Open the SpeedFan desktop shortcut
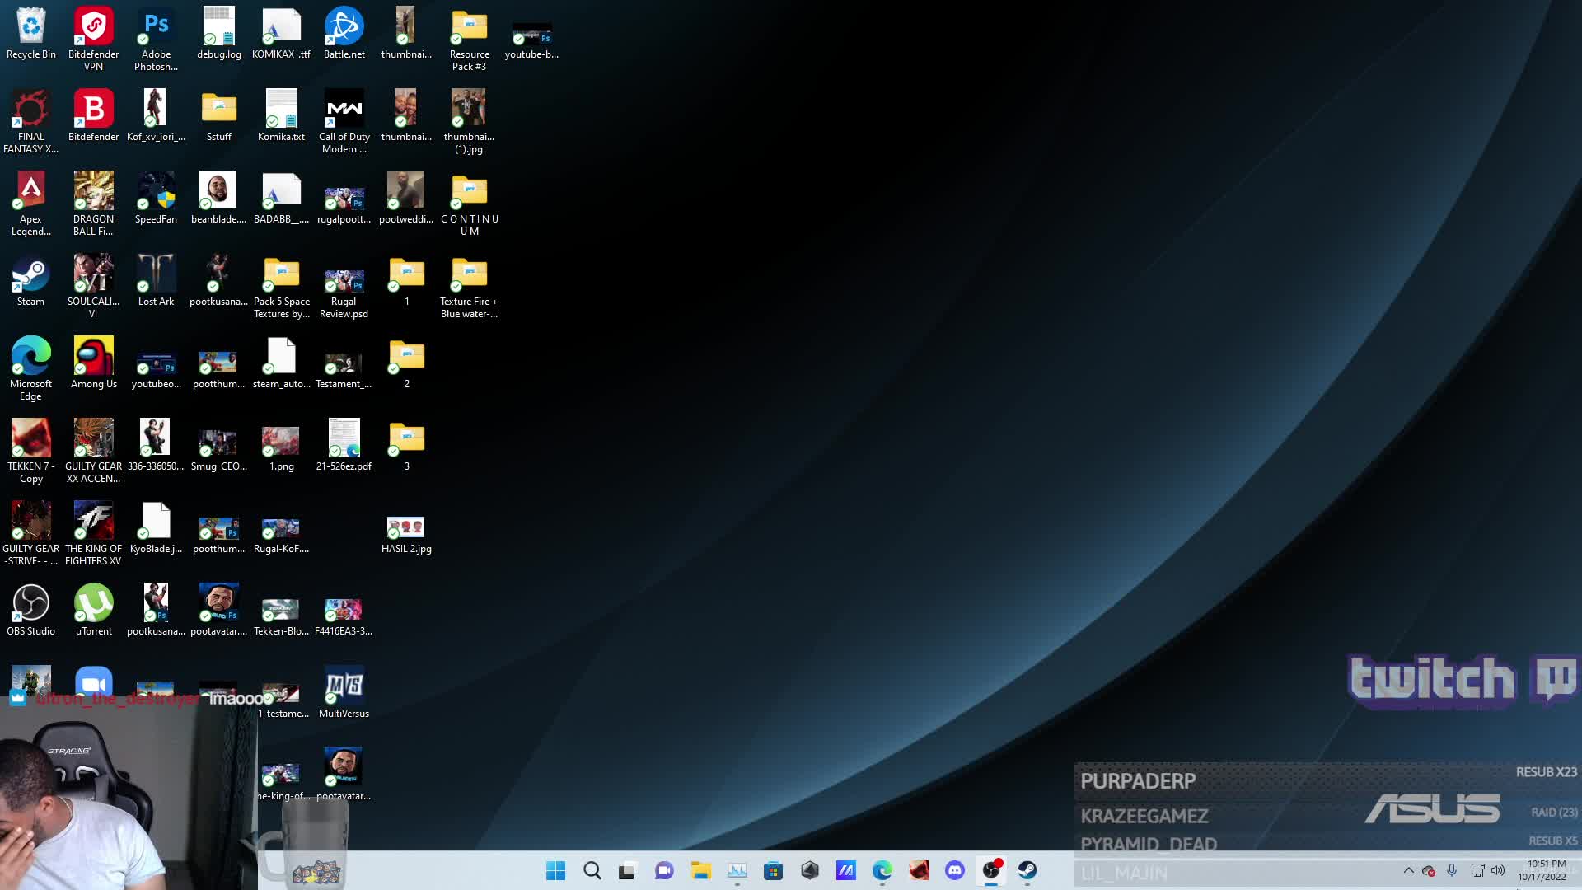Viewport: 1582px width, 890px height. (x=156, y=199)
